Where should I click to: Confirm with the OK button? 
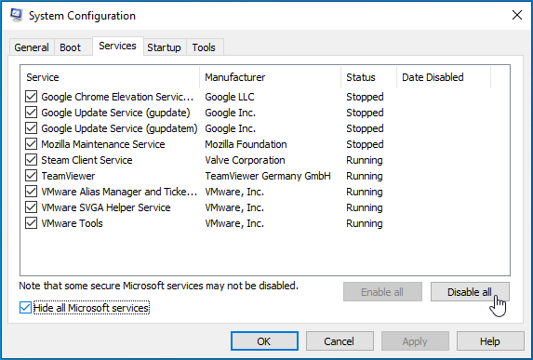coord(264,341)
